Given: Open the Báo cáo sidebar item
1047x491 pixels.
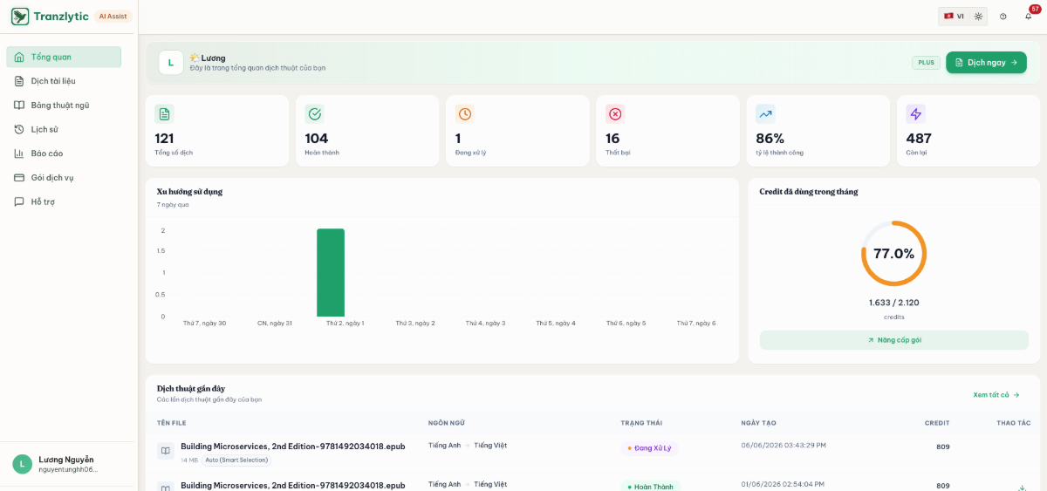Looking at the screenshot, I should click(x=64, y=153).
